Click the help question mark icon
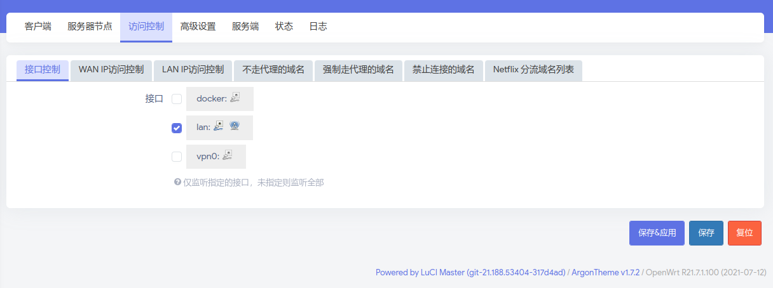Image resolution: width=773 pixels, height=288 pixels. click(x=178, y=182)
